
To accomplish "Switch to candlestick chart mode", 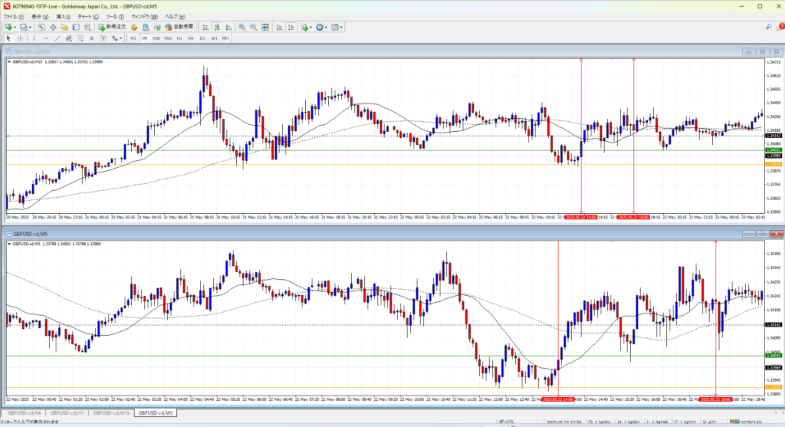I will coord(217,27).
